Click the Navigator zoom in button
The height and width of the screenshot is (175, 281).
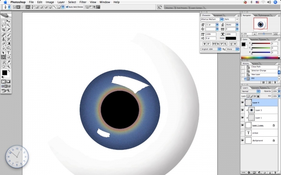click(x=276, y=34)
